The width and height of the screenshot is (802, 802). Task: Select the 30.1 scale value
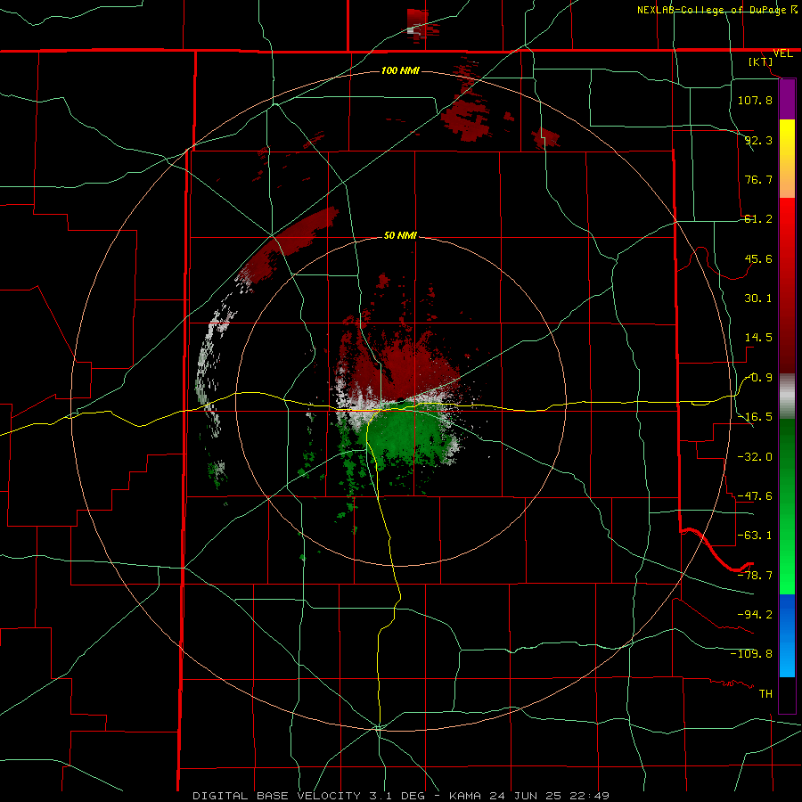coord(758,299)
